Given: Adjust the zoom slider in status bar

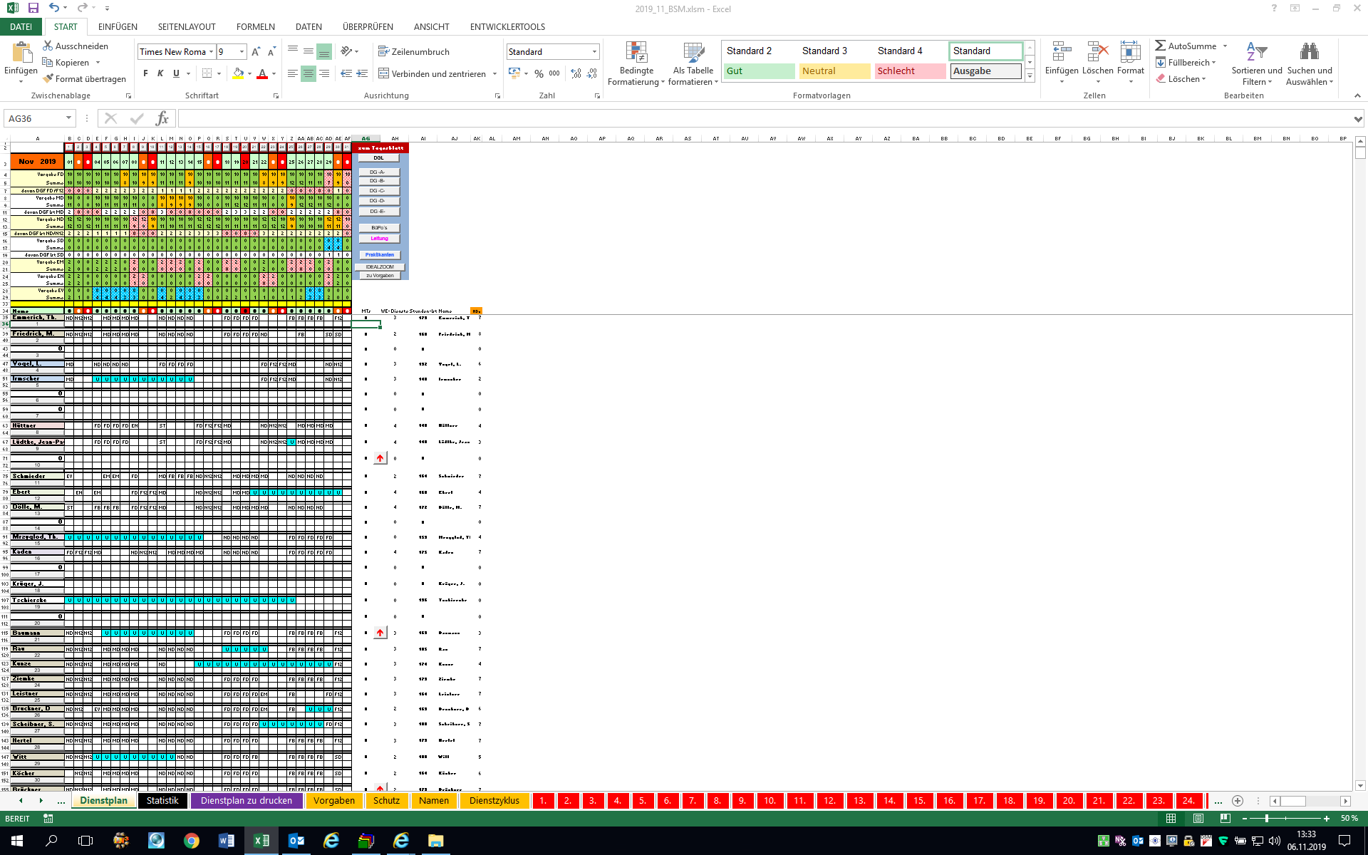Looking at the screenshot, I should click(x=1266, y=819).
